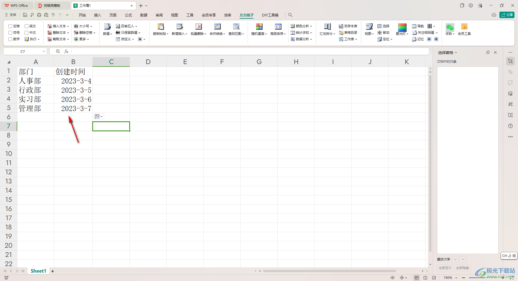Click the 表格目录 button
Image resolution: width=518 pixels, height=281 pixels.
coord(348,33)
